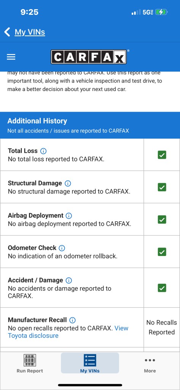Go back to My VINs link
Viewport: 180px width, 390px height.
[x=30, y=32]
